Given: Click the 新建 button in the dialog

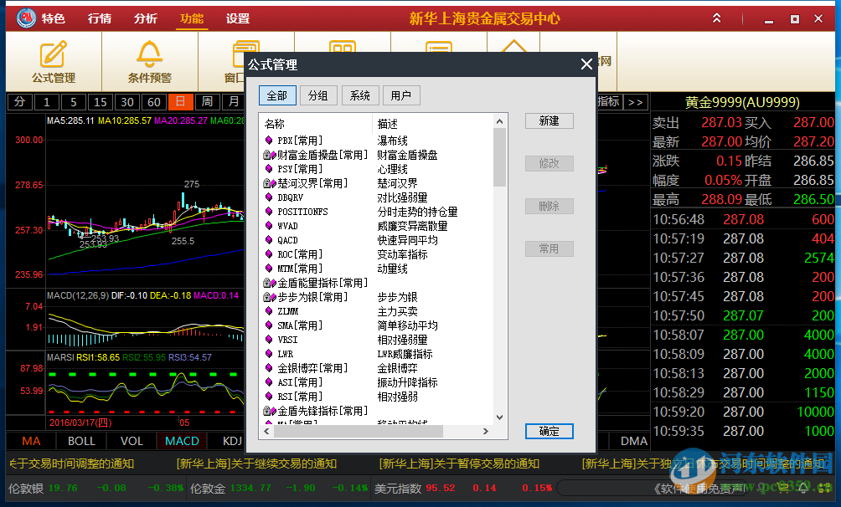Looking at the screenshot, I should pos(549,120).
